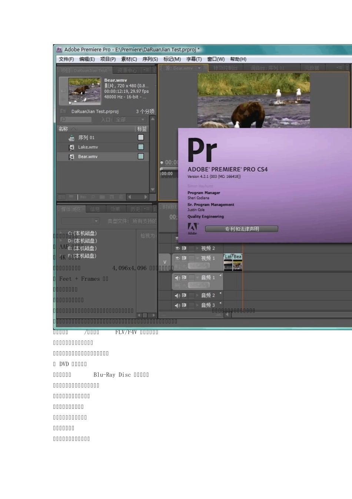This screenshot has height=499, width=352.
Task: Switch to the 效果 tab
Action: 115,209
